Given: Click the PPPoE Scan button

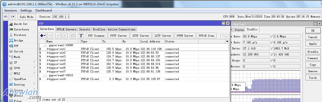Looking at the screenshot, I should click(206, 36).
